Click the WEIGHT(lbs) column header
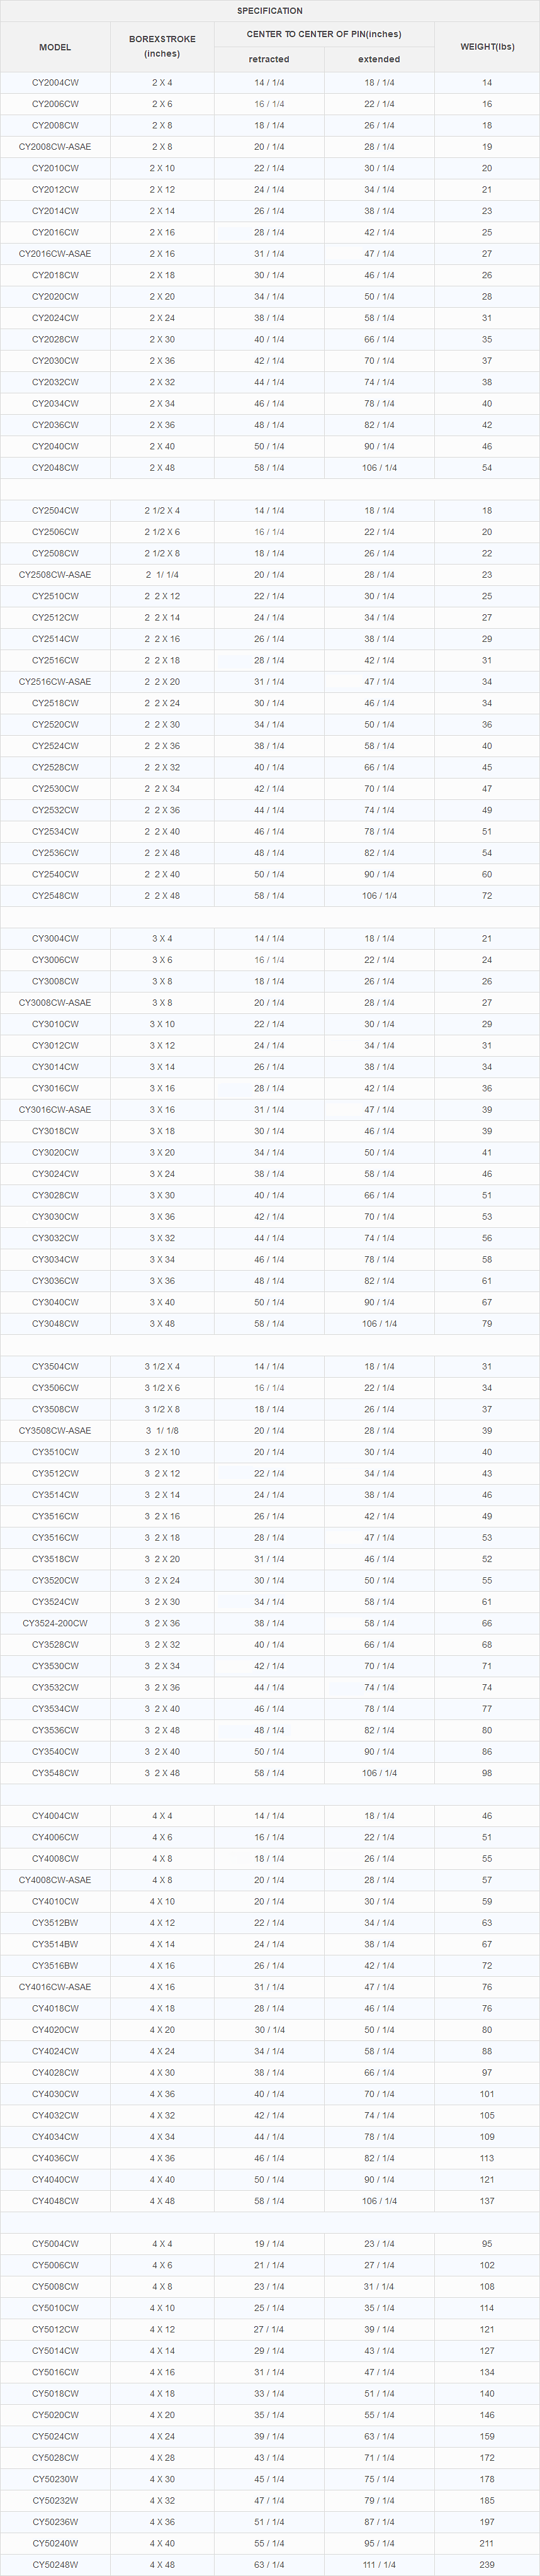 487,47
